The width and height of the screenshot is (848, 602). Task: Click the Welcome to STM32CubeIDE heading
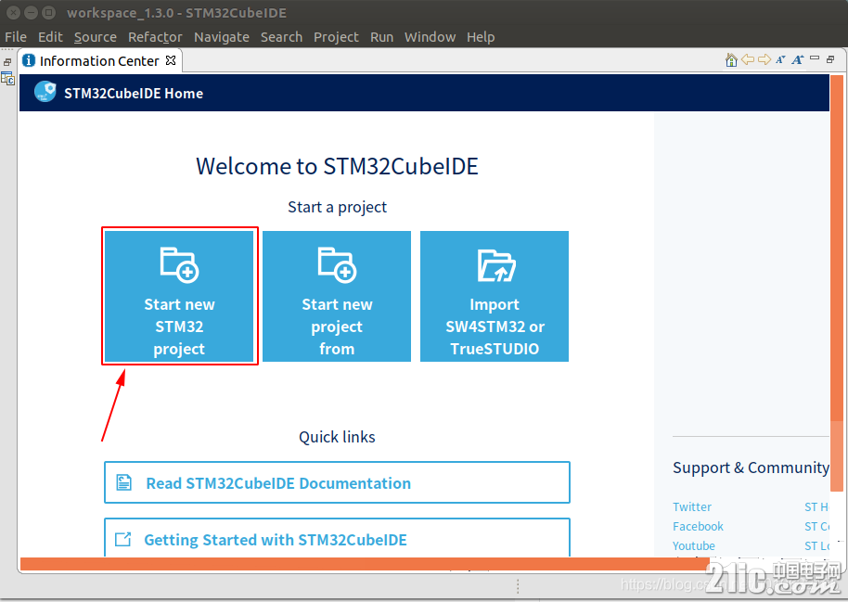[x=337, y=166]
